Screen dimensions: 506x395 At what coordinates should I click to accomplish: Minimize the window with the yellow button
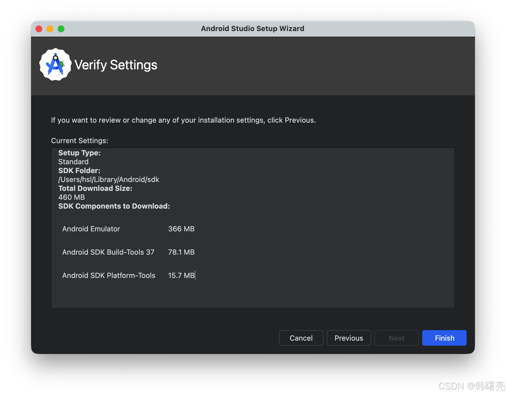(50, 29)
